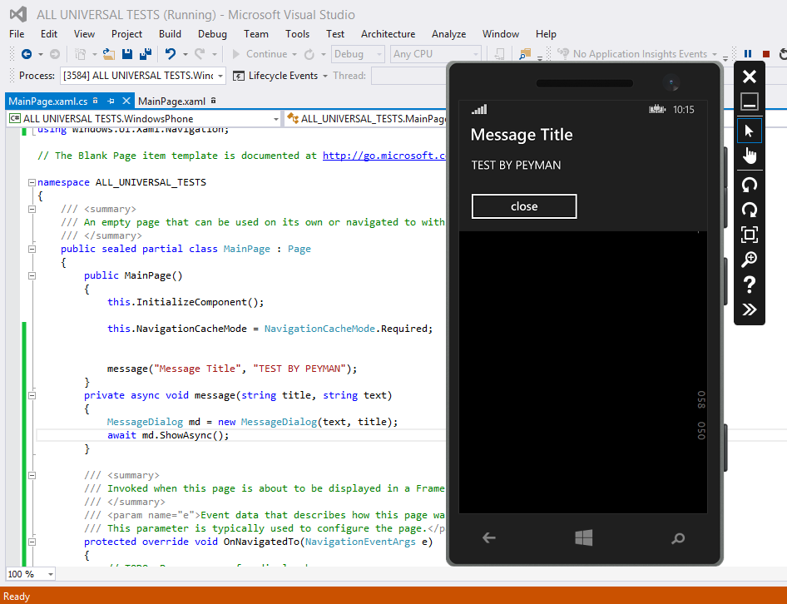Open the Undo history dropdown arrow

[x=186, y=54]
